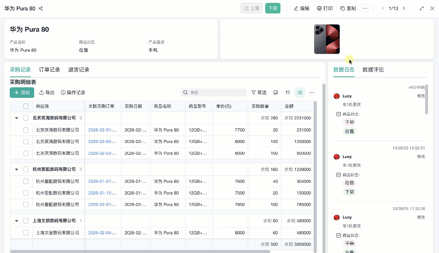
Task: Click the 添加 add button
Action: [22, 93]
